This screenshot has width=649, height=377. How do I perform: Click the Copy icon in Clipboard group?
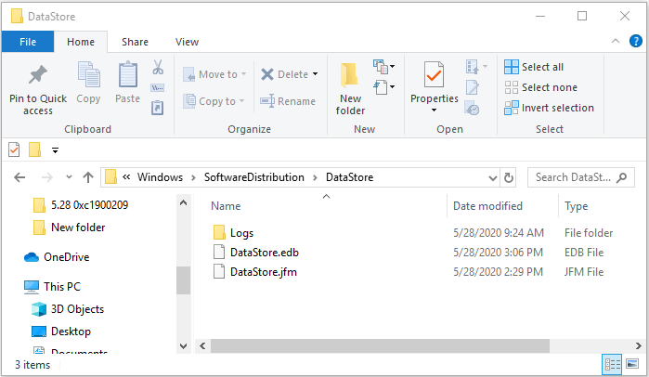point(88,74)
